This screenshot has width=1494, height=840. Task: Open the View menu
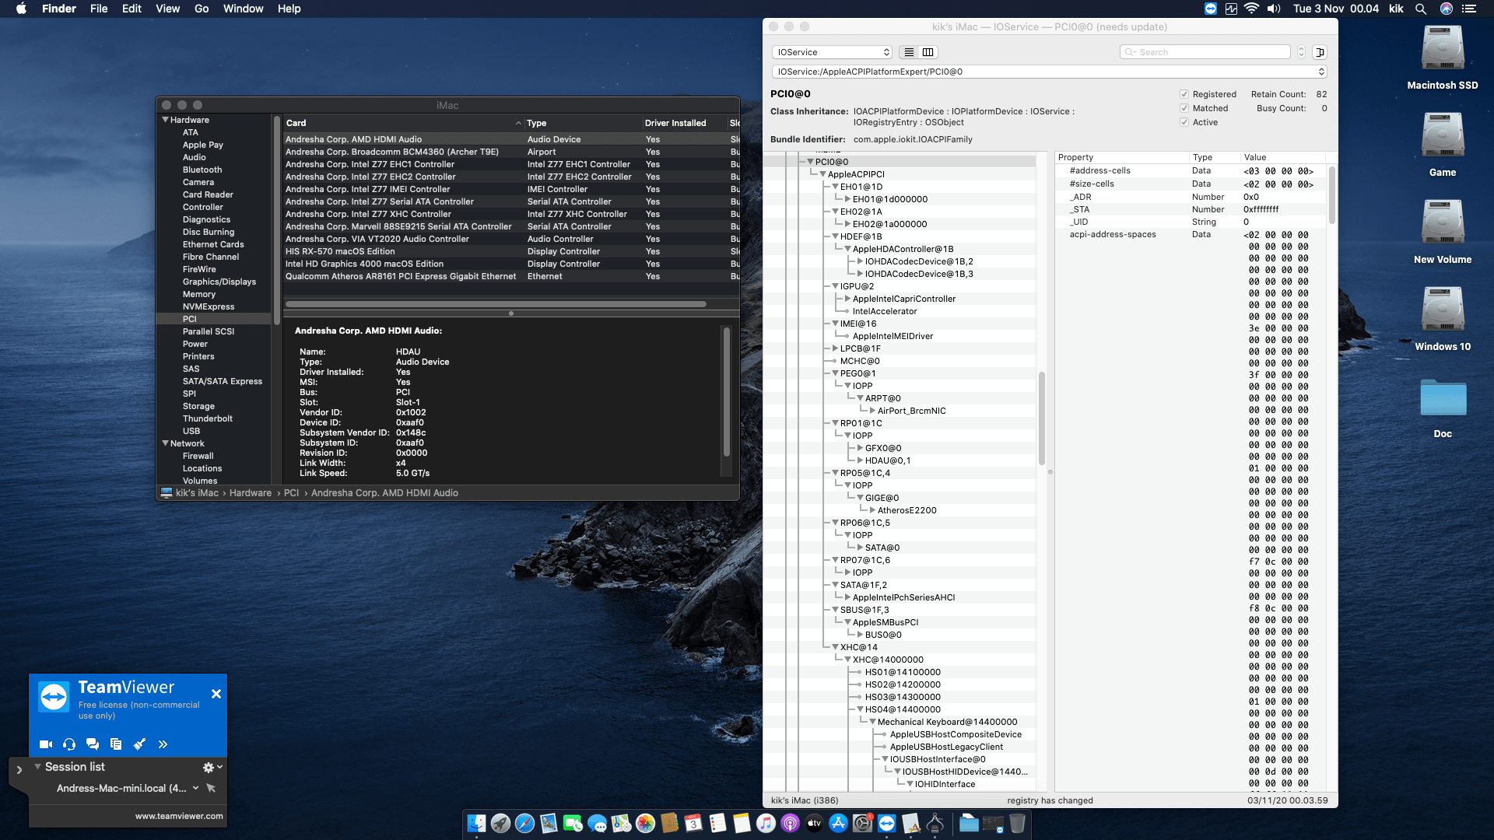coord(167,9)
